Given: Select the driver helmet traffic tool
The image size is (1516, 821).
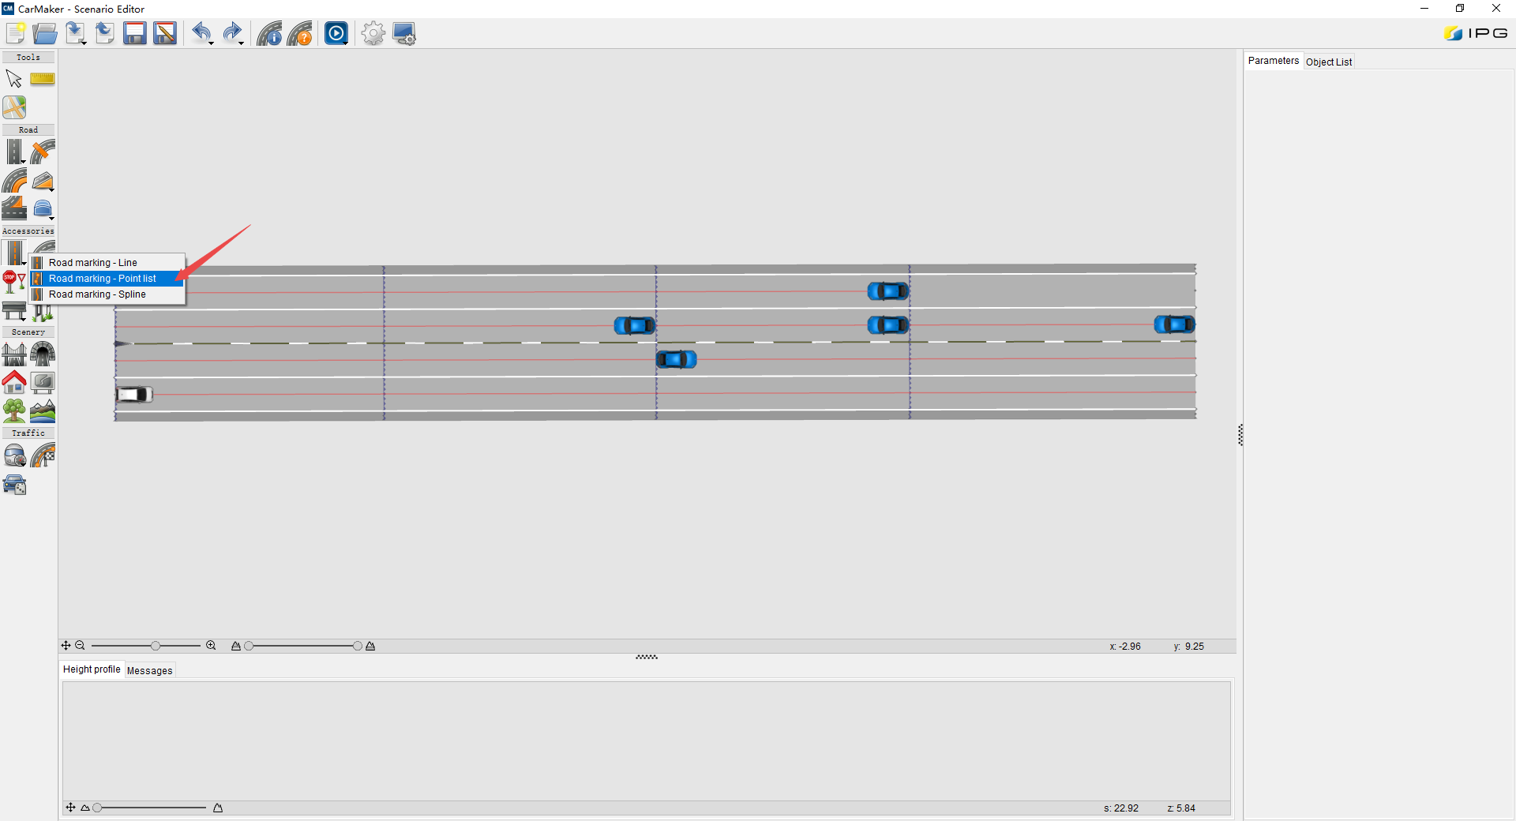Looking at the screenshot, I should tap(14, 455).
